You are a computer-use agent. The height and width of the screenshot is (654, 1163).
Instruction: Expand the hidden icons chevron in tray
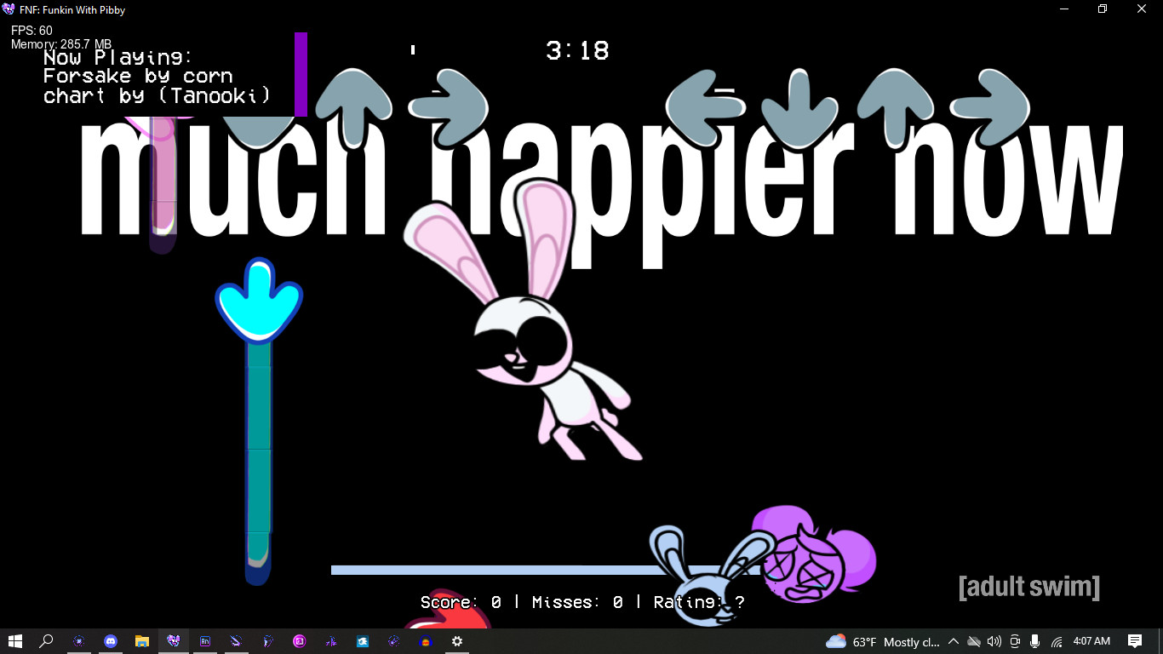pyautogui.click(x=954, y=642)
